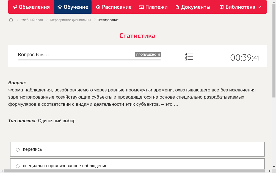Screen dimensions: 276x173
Task: Open the Расписание section
Action: (114, 7)
